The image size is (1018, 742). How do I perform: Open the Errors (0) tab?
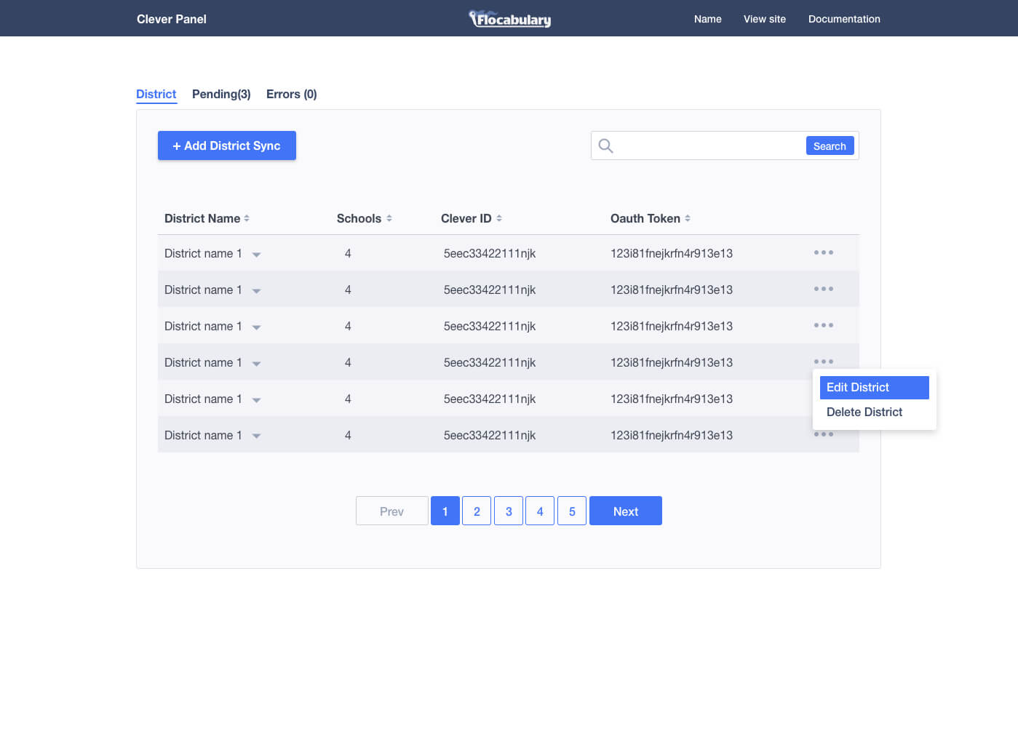pyautogui.click(x=292, y=94)
